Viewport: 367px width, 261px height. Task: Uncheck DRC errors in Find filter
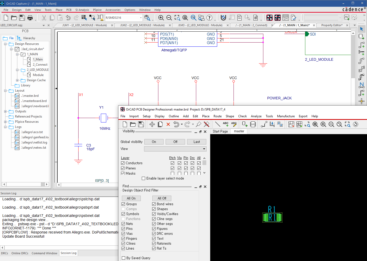click(154, 234)
